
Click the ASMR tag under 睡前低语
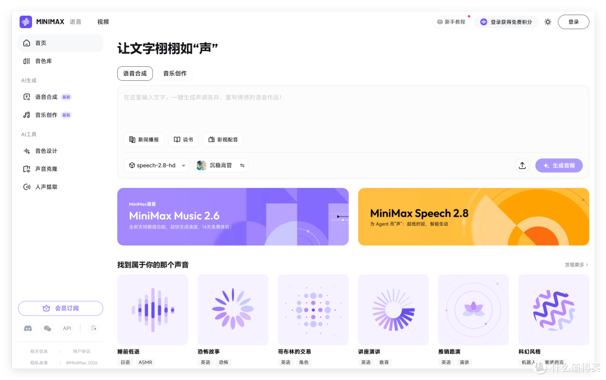[145, 362]
